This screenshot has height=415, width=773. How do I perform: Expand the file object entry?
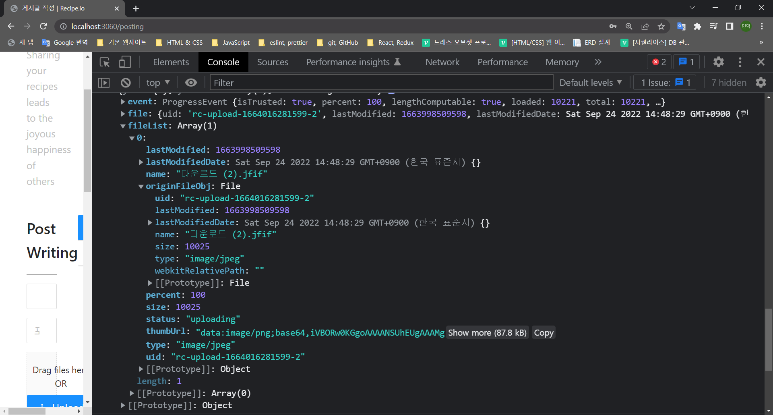[x=123, y=114]
